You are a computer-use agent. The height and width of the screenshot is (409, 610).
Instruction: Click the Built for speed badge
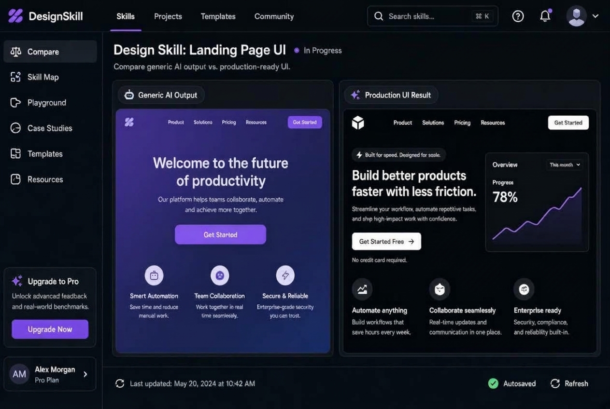point(399,155)
